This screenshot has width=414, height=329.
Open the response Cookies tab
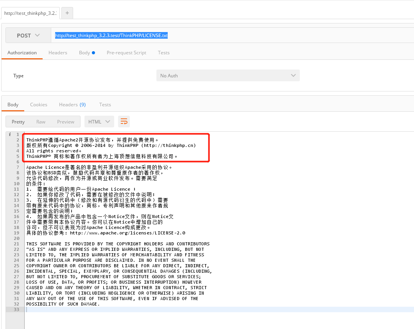(x=39, y=104)
